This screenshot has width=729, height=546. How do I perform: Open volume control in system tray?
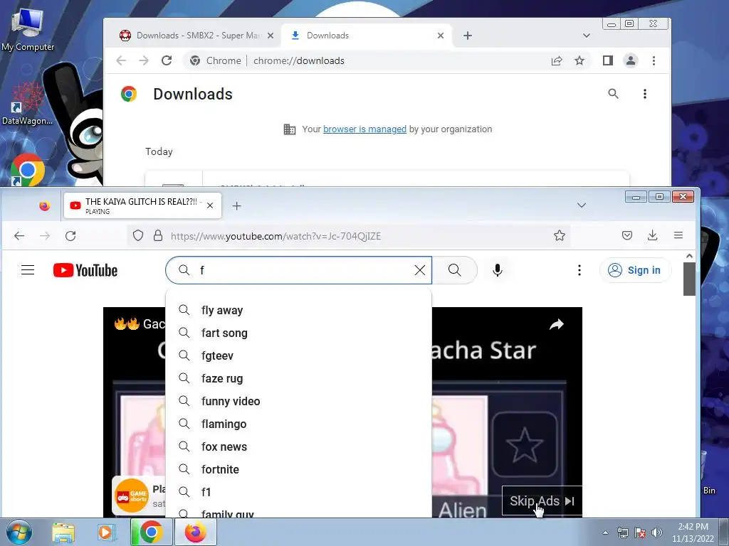[656, 532]
